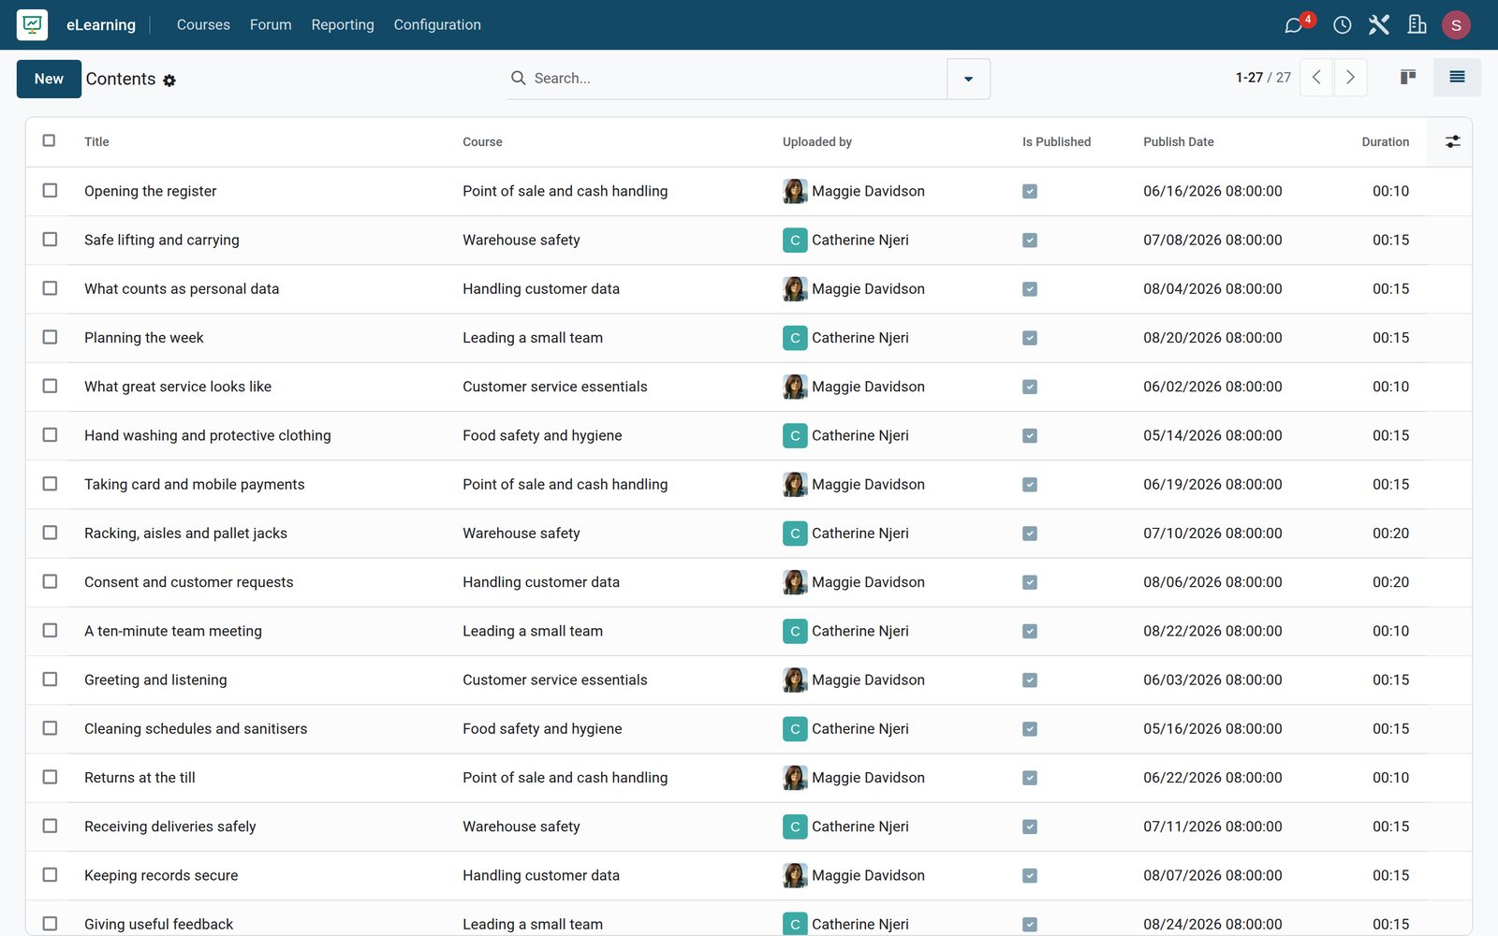Open Returns at the till record

coord(140,778)
